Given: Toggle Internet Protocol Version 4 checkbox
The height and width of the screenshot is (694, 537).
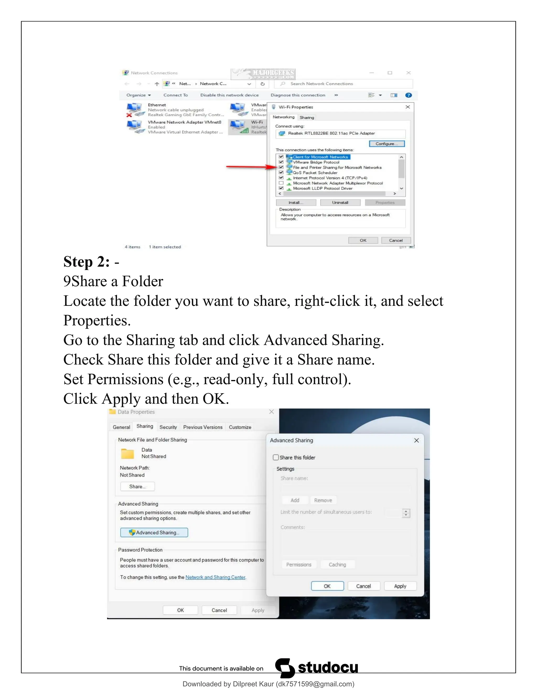Looking at the screenshot, I should pyautogui.click(x=281, y=178).
